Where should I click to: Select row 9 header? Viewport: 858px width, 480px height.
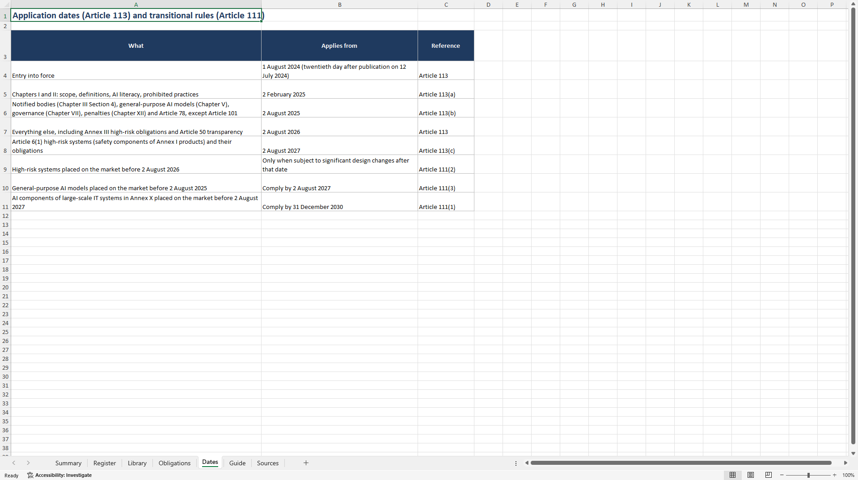[x=5, y=164]
